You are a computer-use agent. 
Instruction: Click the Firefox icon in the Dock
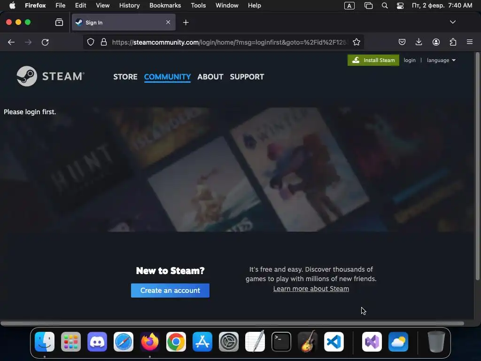(x=150, y=341)
